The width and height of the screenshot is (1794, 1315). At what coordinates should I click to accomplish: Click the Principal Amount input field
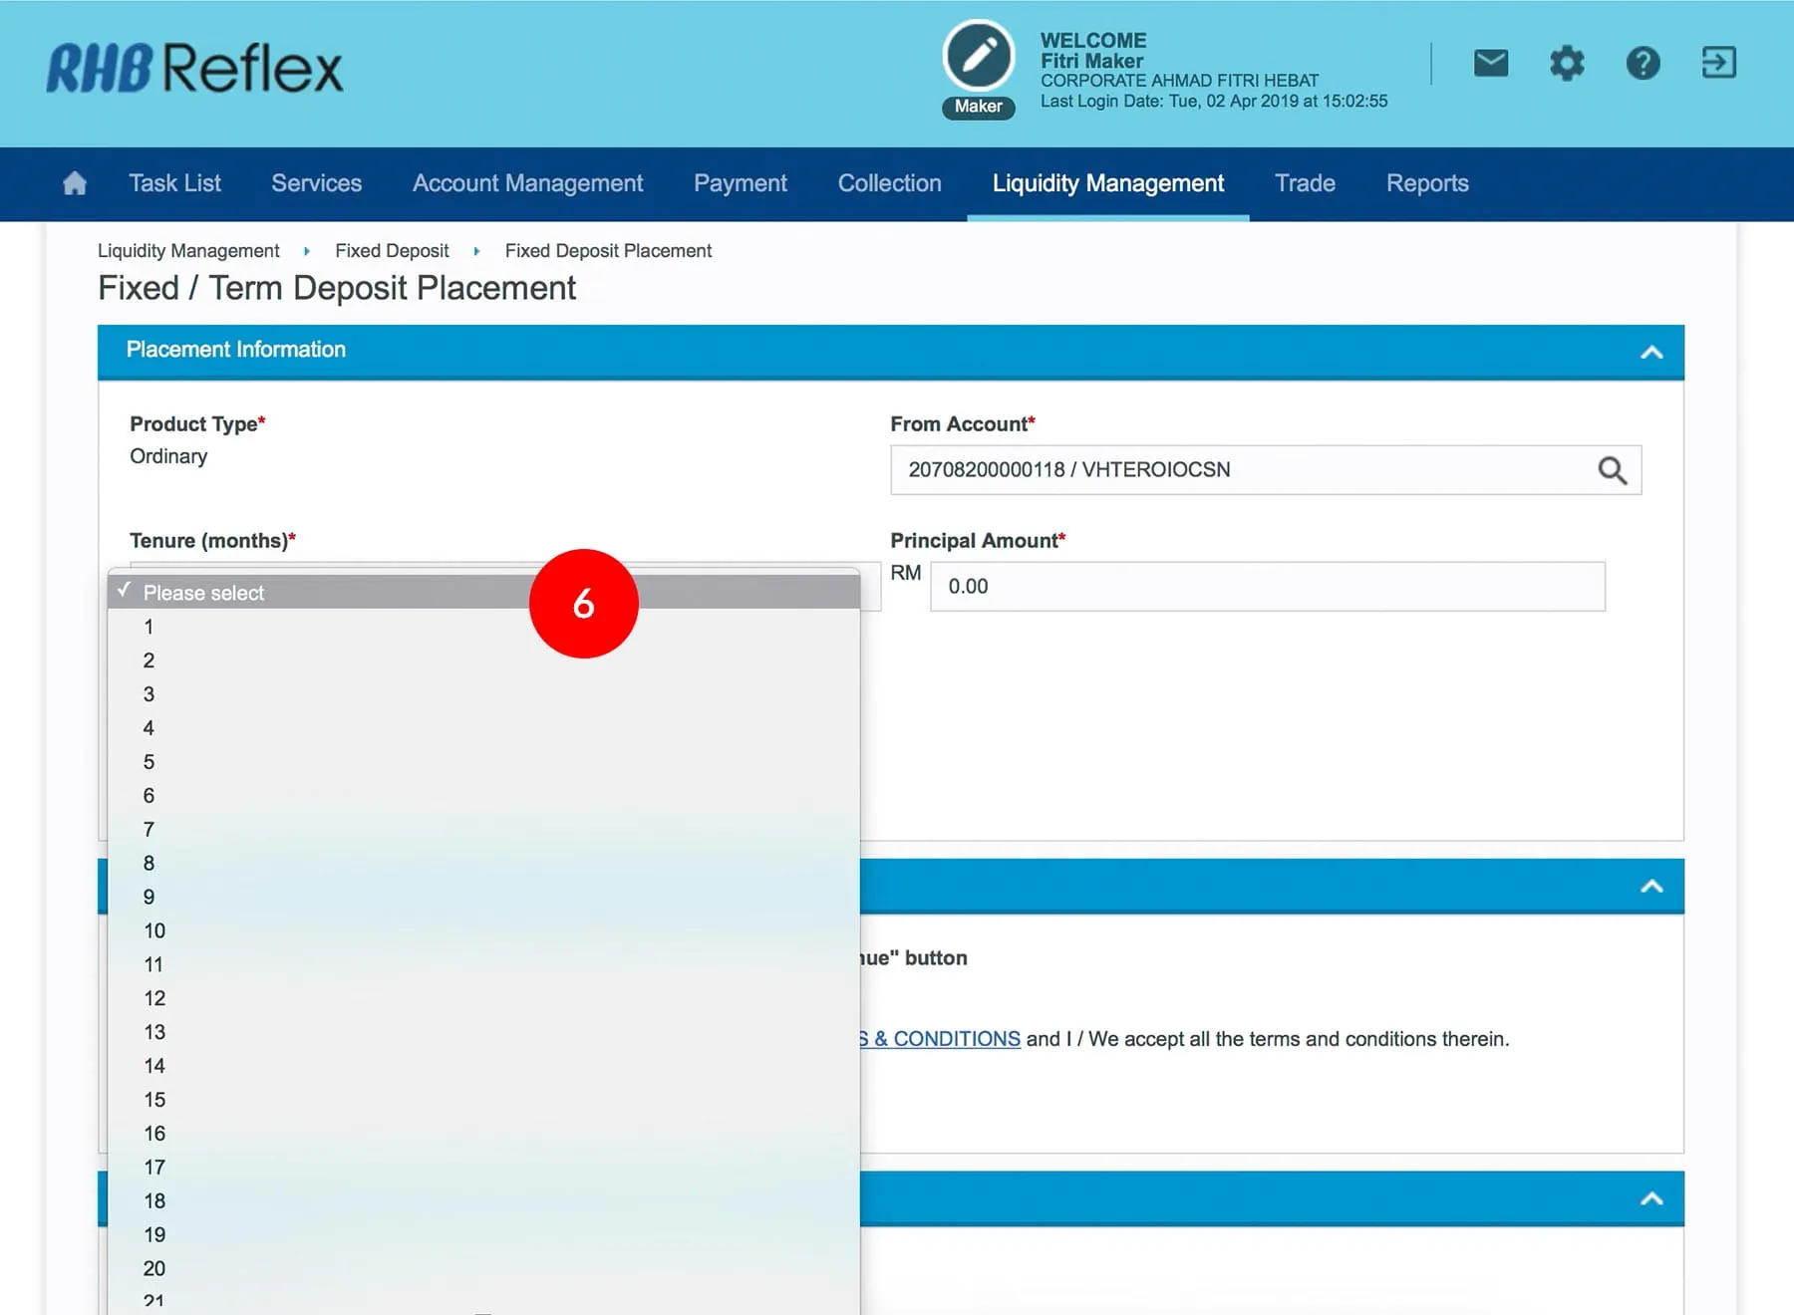[x=1266, y=587]
